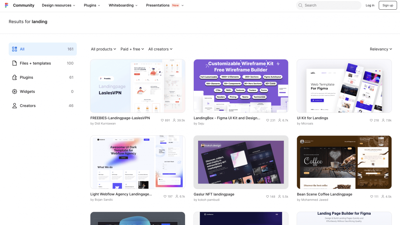
Task: Click the Figma logo icon
Action: click(x=7, y=5)
